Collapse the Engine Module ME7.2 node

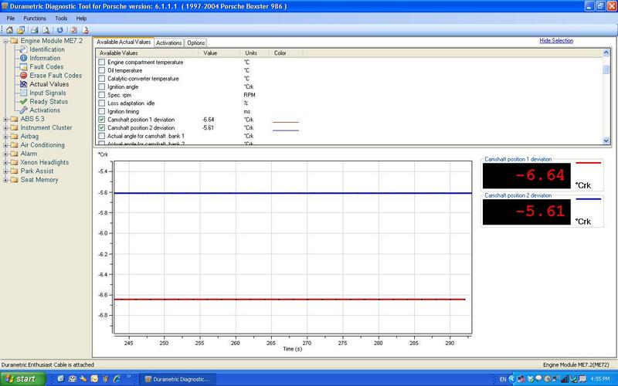click(6, 41)
